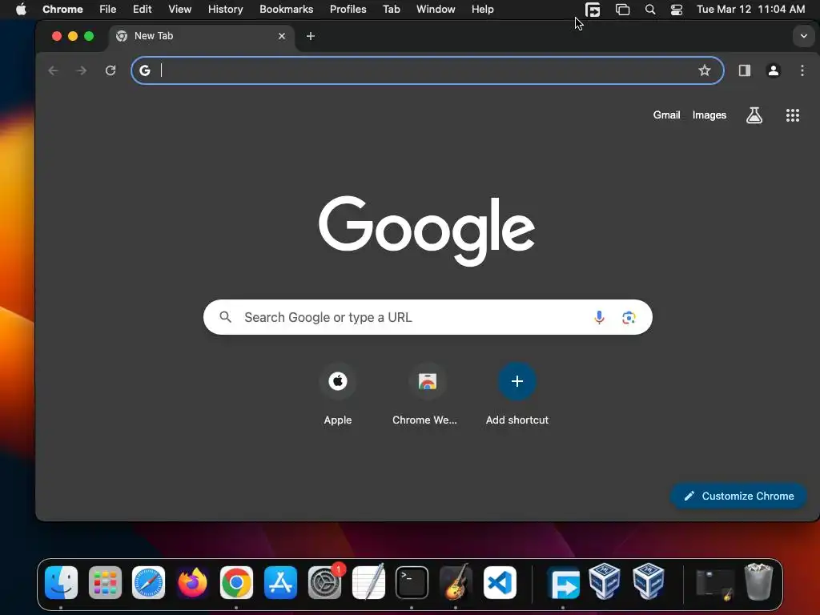The width and height of the screenshot is (820, 615).
Task: Click the back navigation arrow
Action: (x=53, y=70)
